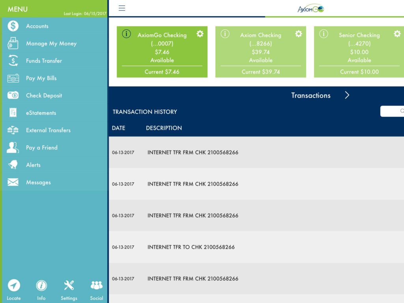Click Current $10.00 balance text
The height and width of the screenshot is (303, 404).
coord(359,72)
